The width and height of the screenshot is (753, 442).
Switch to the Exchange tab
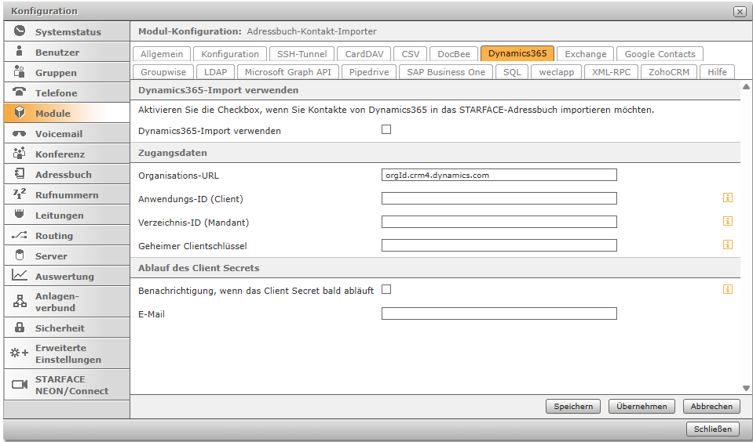click(x=586, y=54)
